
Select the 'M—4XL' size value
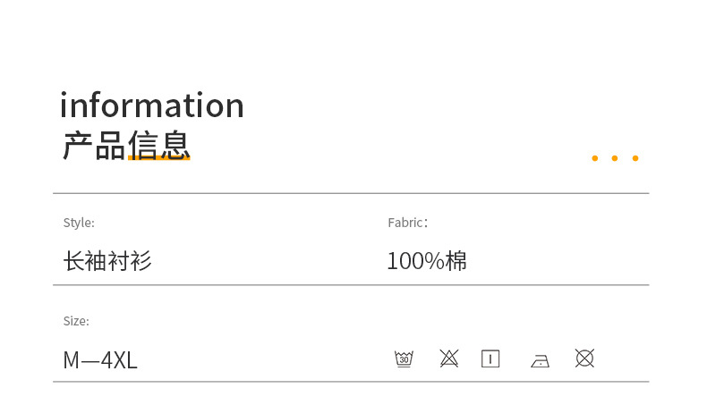100,360
